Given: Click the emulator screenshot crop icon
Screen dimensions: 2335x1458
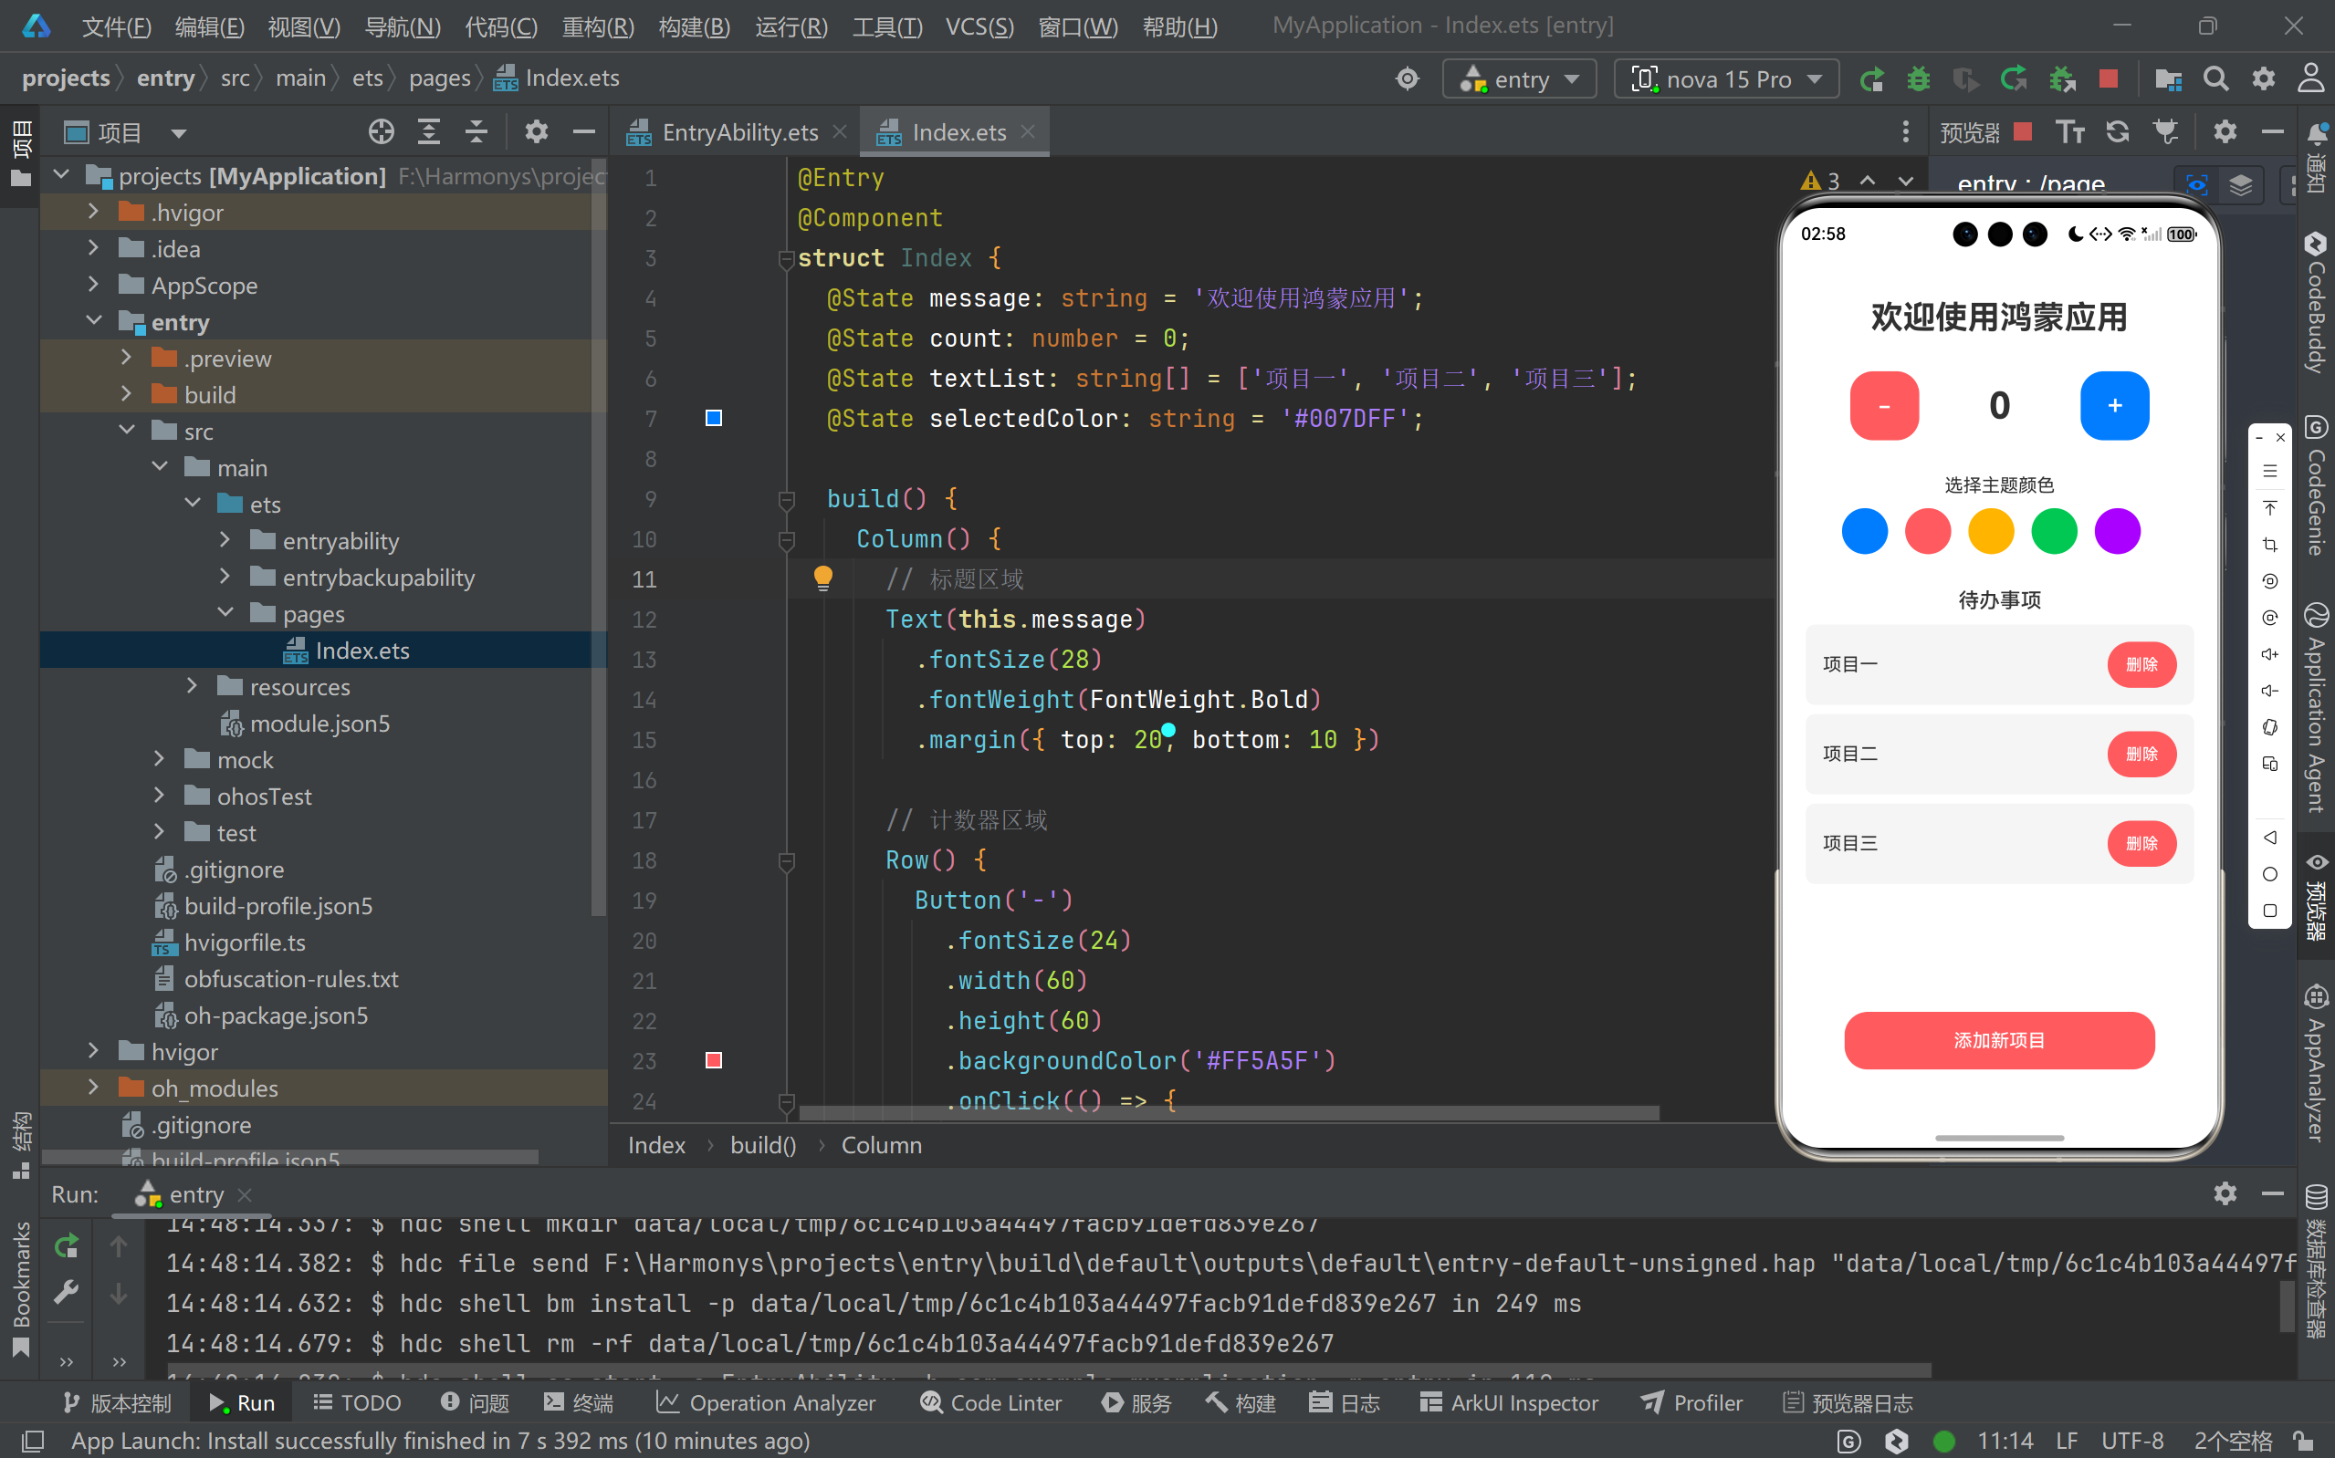Looking at the screenshot, I should [2269, 545].
